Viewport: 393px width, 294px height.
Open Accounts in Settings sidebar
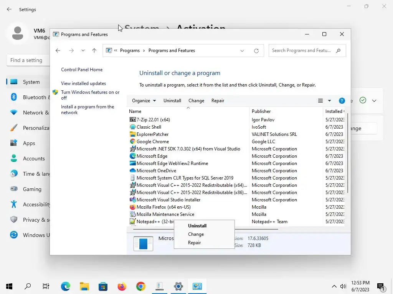click(x=28, y=158)
